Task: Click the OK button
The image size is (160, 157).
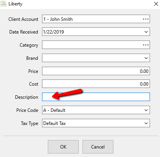Action: [x=63, y=147]
